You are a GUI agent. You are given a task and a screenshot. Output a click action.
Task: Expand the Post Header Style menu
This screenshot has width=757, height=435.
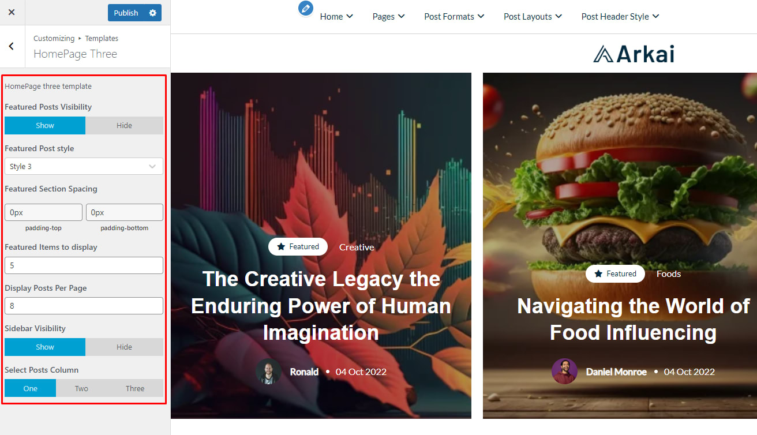click(x=620, y=17)
